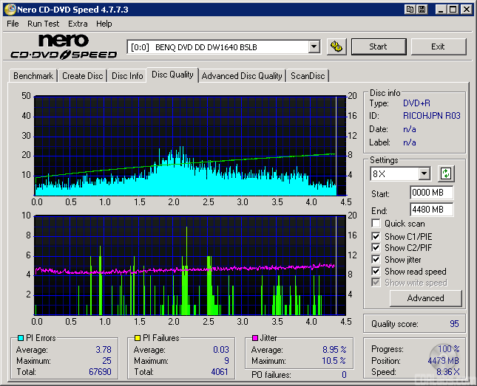This screenshot has height=386, width=477.
Task: Click the green refresh icon in Settings
Action: (x=446, y=174)
